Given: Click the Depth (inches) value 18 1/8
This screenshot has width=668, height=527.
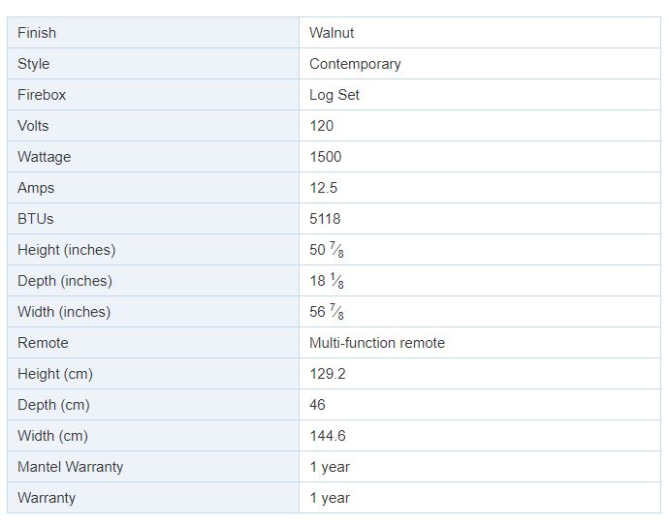Looking at the screenshot, I should 327,281.
